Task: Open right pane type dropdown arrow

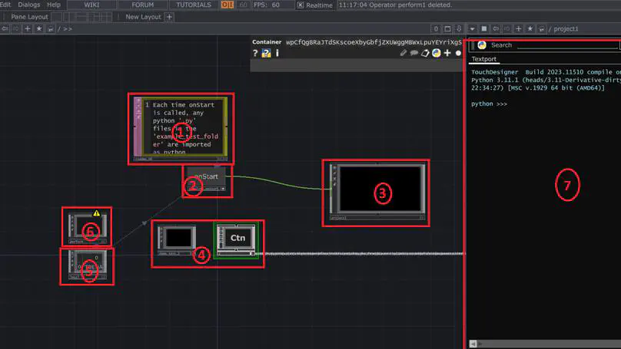Action: click(472, 29)
